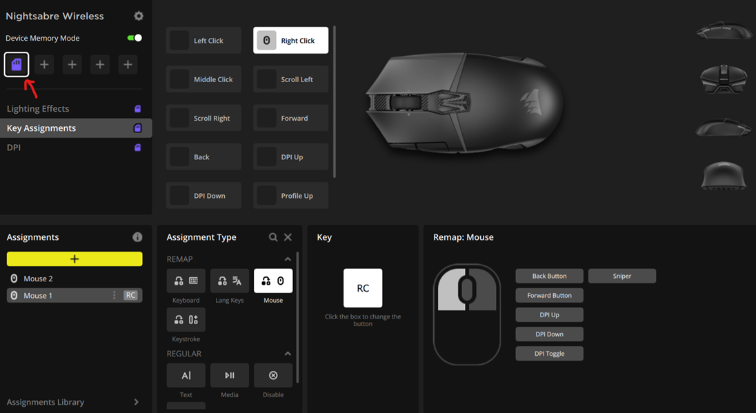Open Key Assignments section
The image size is (756, 413).
pos(76,128)
